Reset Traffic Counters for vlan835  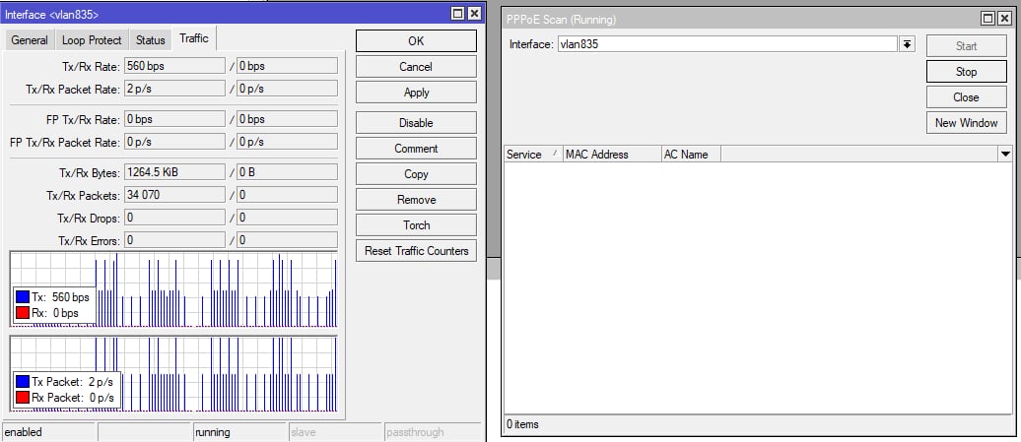416,251
